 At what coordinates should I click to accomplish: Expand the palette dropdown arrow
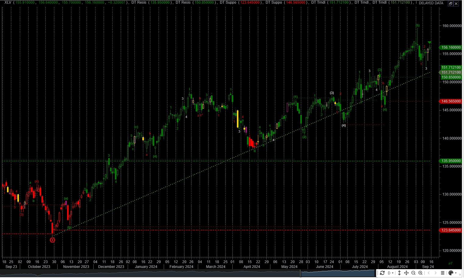pos(456,273)
